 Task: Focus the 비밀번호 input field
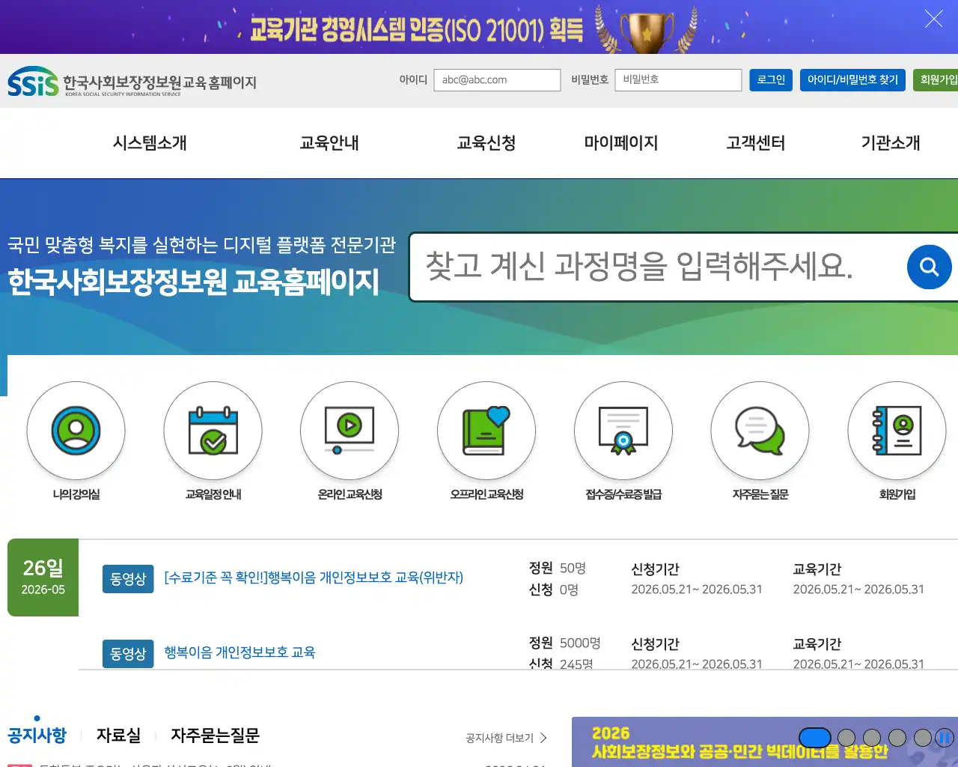pyautogui.click(x=678, y=80)
